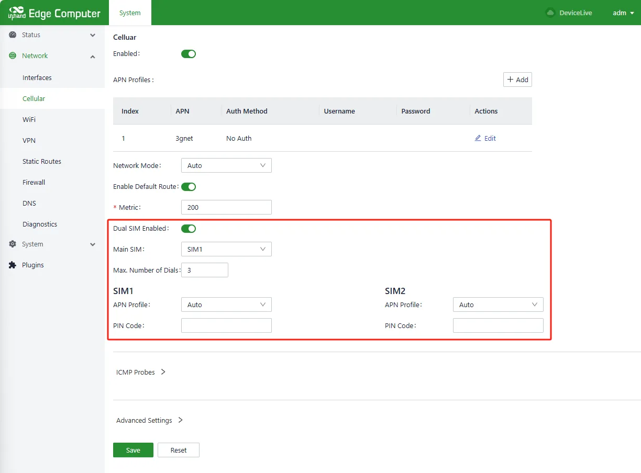
Task: Open the SIM2 APN Profile dropdown
Action: (x=498, y=305)
